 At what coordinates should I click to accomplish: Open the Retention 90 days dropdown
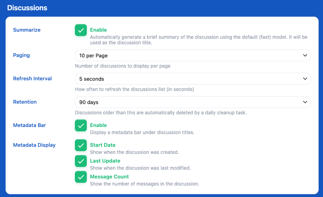(x=193, y=102)
